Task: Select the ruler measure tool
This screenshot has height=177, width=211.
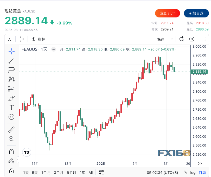Action: click(x=11, y=130)
